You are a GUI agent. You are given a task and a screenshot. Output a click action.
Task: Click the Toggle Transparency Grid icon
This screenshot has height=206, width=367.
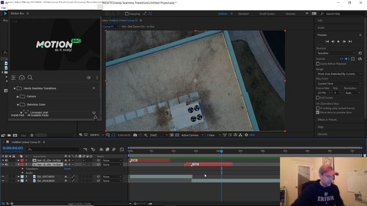point(177,135)
